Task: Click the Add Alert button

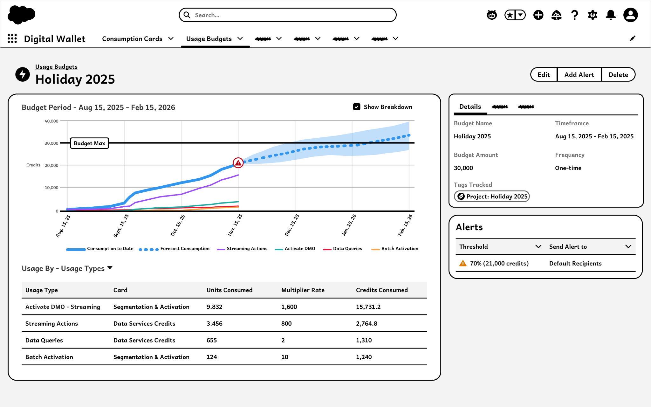Action: coord(579,75)
